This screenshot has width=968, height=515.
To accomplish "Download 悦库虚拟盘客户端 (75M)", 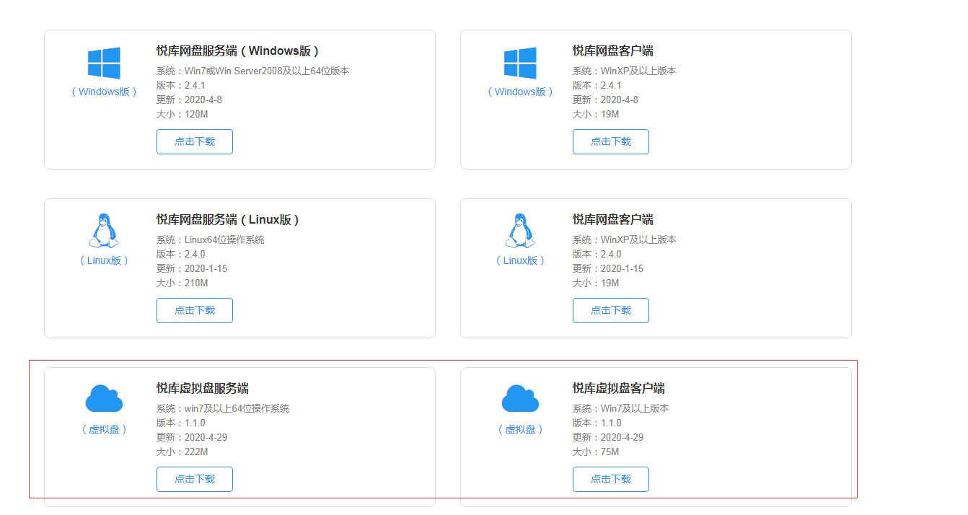I will (x=611, y=479).
